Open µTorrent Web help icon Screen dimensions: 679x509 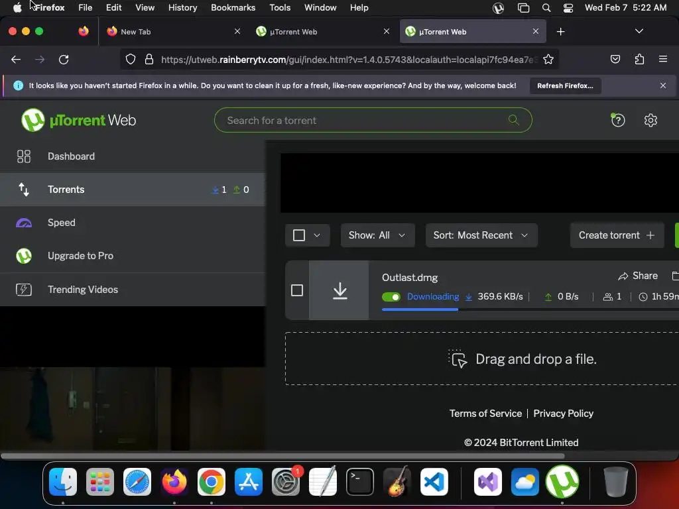pos(618,121)
